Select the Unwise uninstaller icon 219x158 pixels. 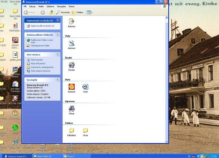71,65
